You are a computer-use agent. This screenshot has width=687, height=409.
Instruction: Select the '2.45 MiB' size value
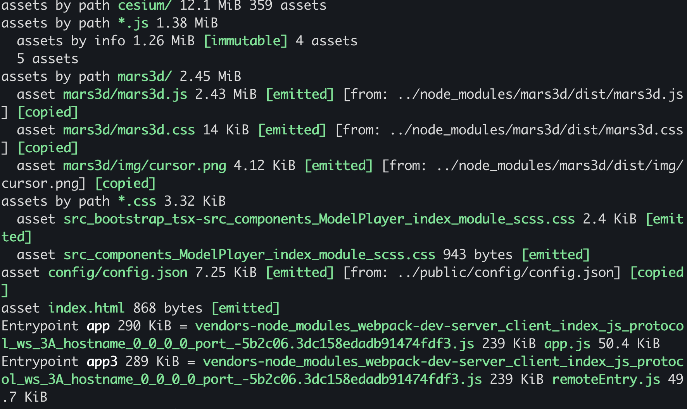pyautogui.click(x=210, y=77)
